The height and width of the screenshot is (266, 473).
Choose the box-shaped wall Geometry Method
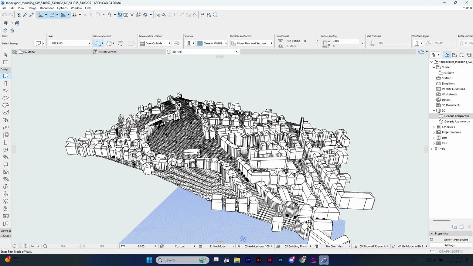120,43
